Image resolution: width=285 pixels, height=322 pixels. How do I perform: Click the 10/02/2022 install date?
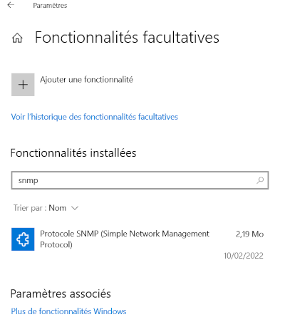coord(244,256)
